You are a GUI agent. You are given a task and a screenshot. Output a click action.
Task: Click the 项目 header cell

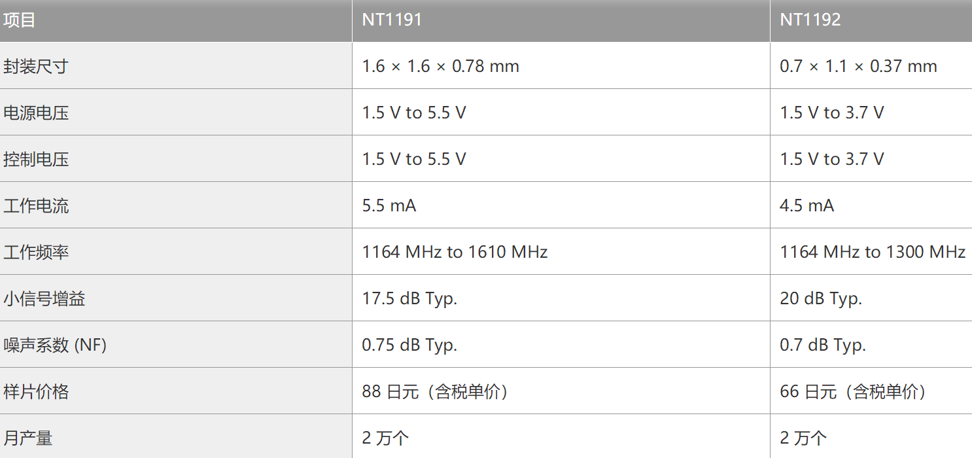pyautogui.click(x=20, y=20)
